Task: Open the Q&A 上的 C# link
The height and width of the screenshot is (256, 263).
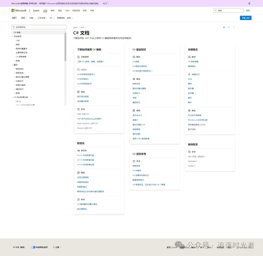Action: point(83,114)
